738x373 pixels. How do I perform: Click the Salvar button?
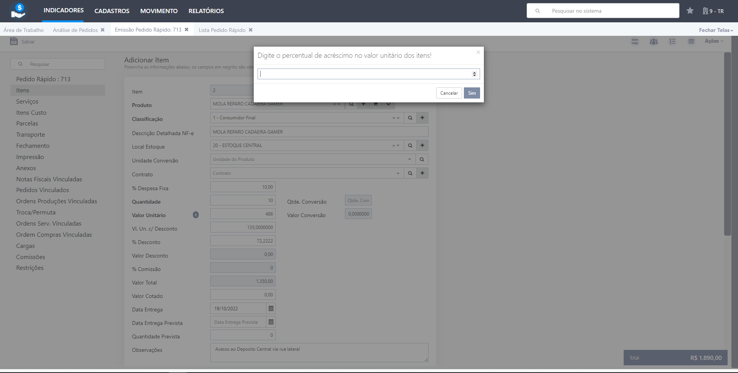coord(22,42)
